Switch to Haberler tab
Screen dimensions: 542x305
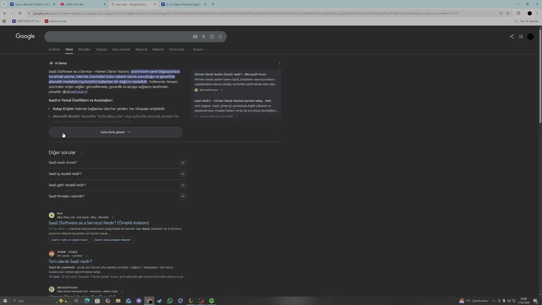tap(158, 50)
